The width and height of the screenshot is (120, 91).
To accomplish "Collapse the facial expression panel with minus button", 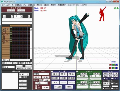I will click(x=77, y=71).
